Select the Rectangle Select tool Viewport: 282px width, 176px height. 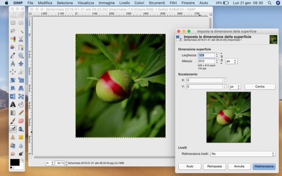point(13,23)
